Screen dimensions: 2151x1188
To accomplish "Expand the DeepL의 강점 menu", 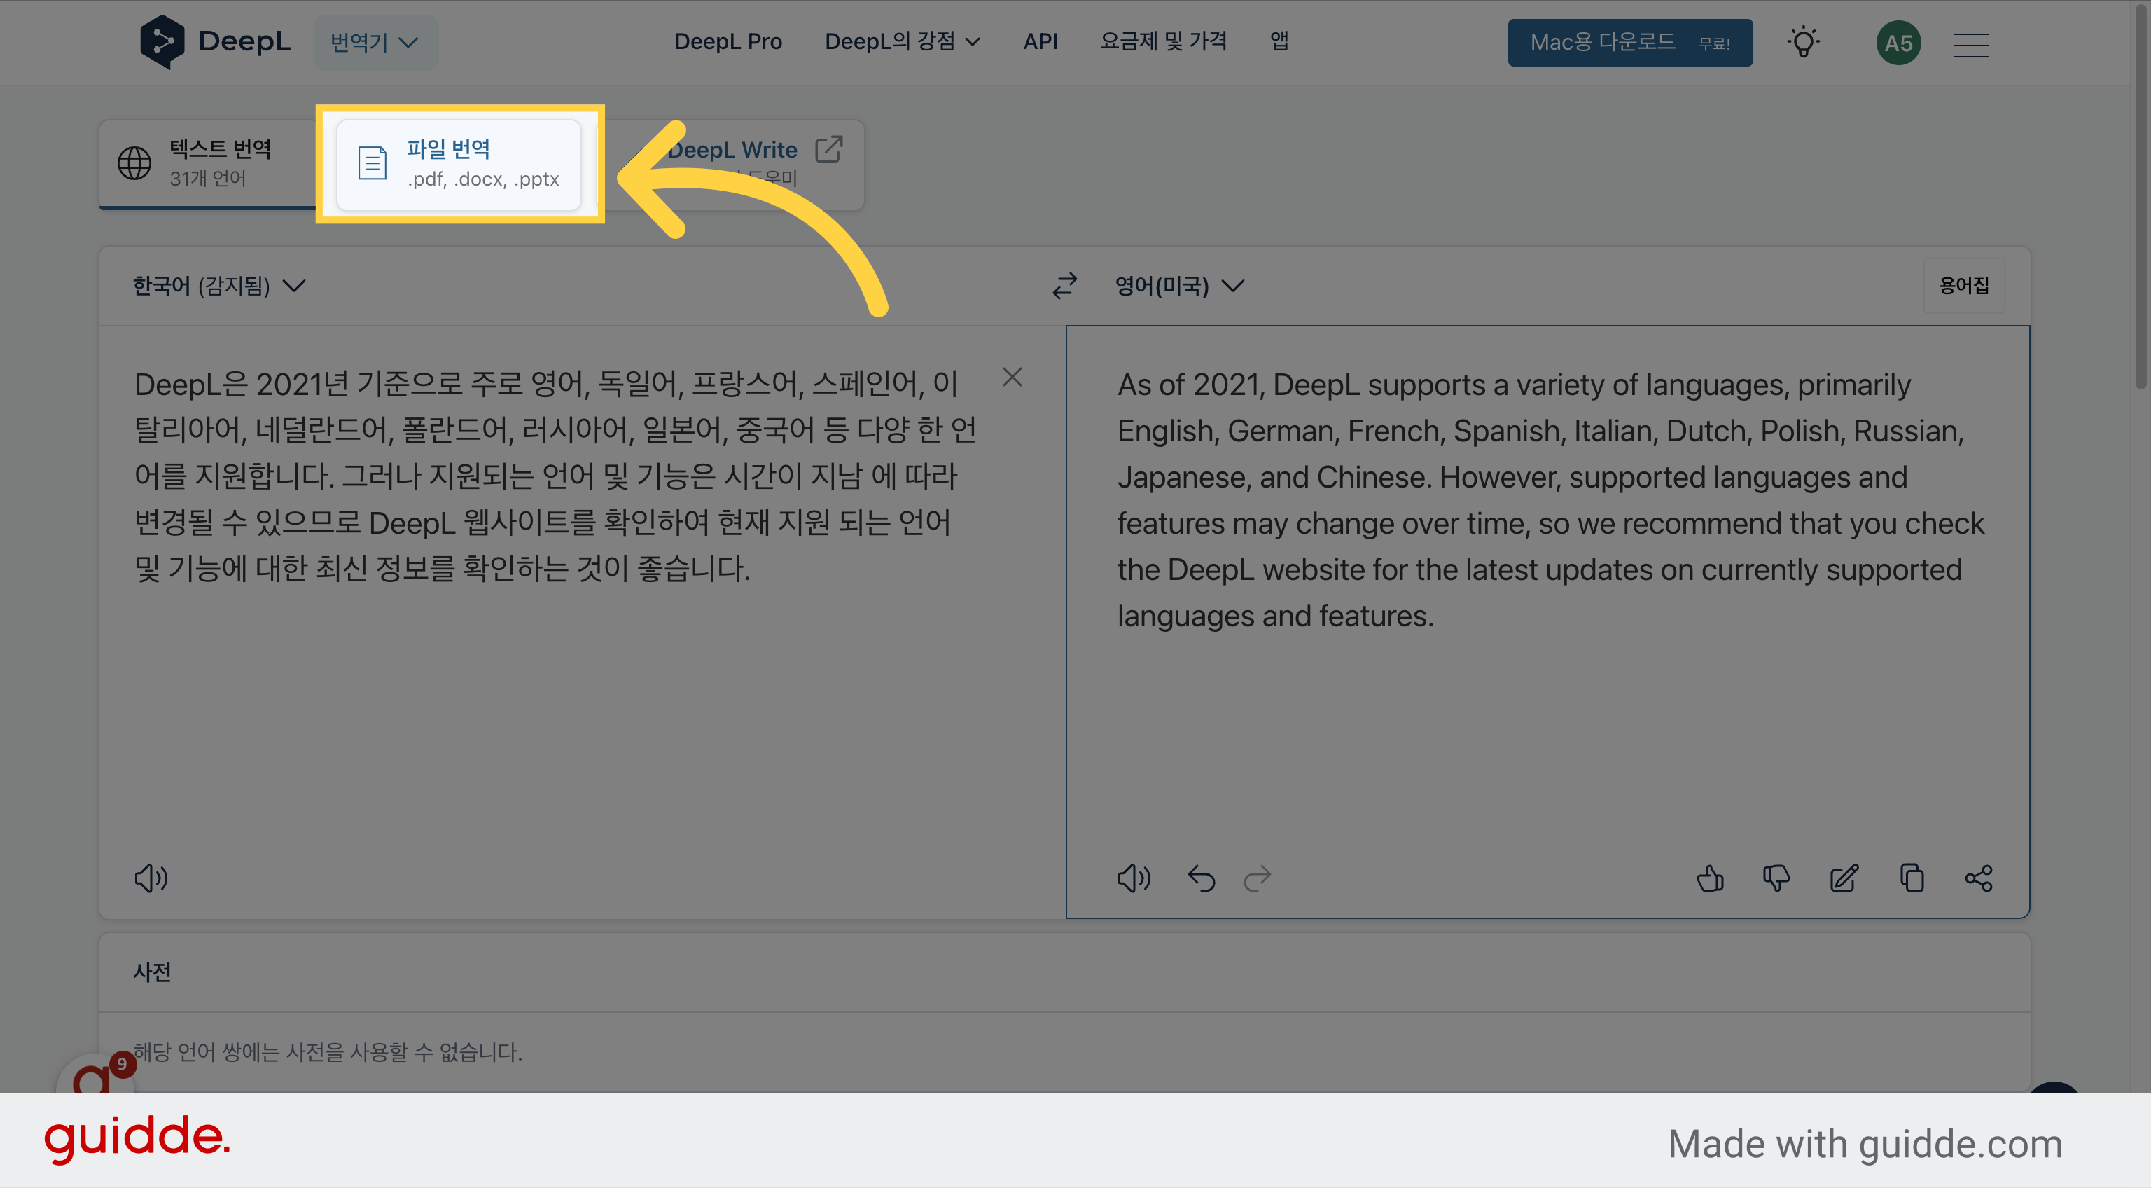I will click(x=902, y=42).
